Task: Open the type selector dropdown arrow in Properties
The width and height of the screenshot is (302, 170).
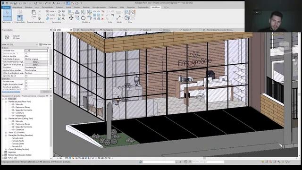Action: [51, 37]
